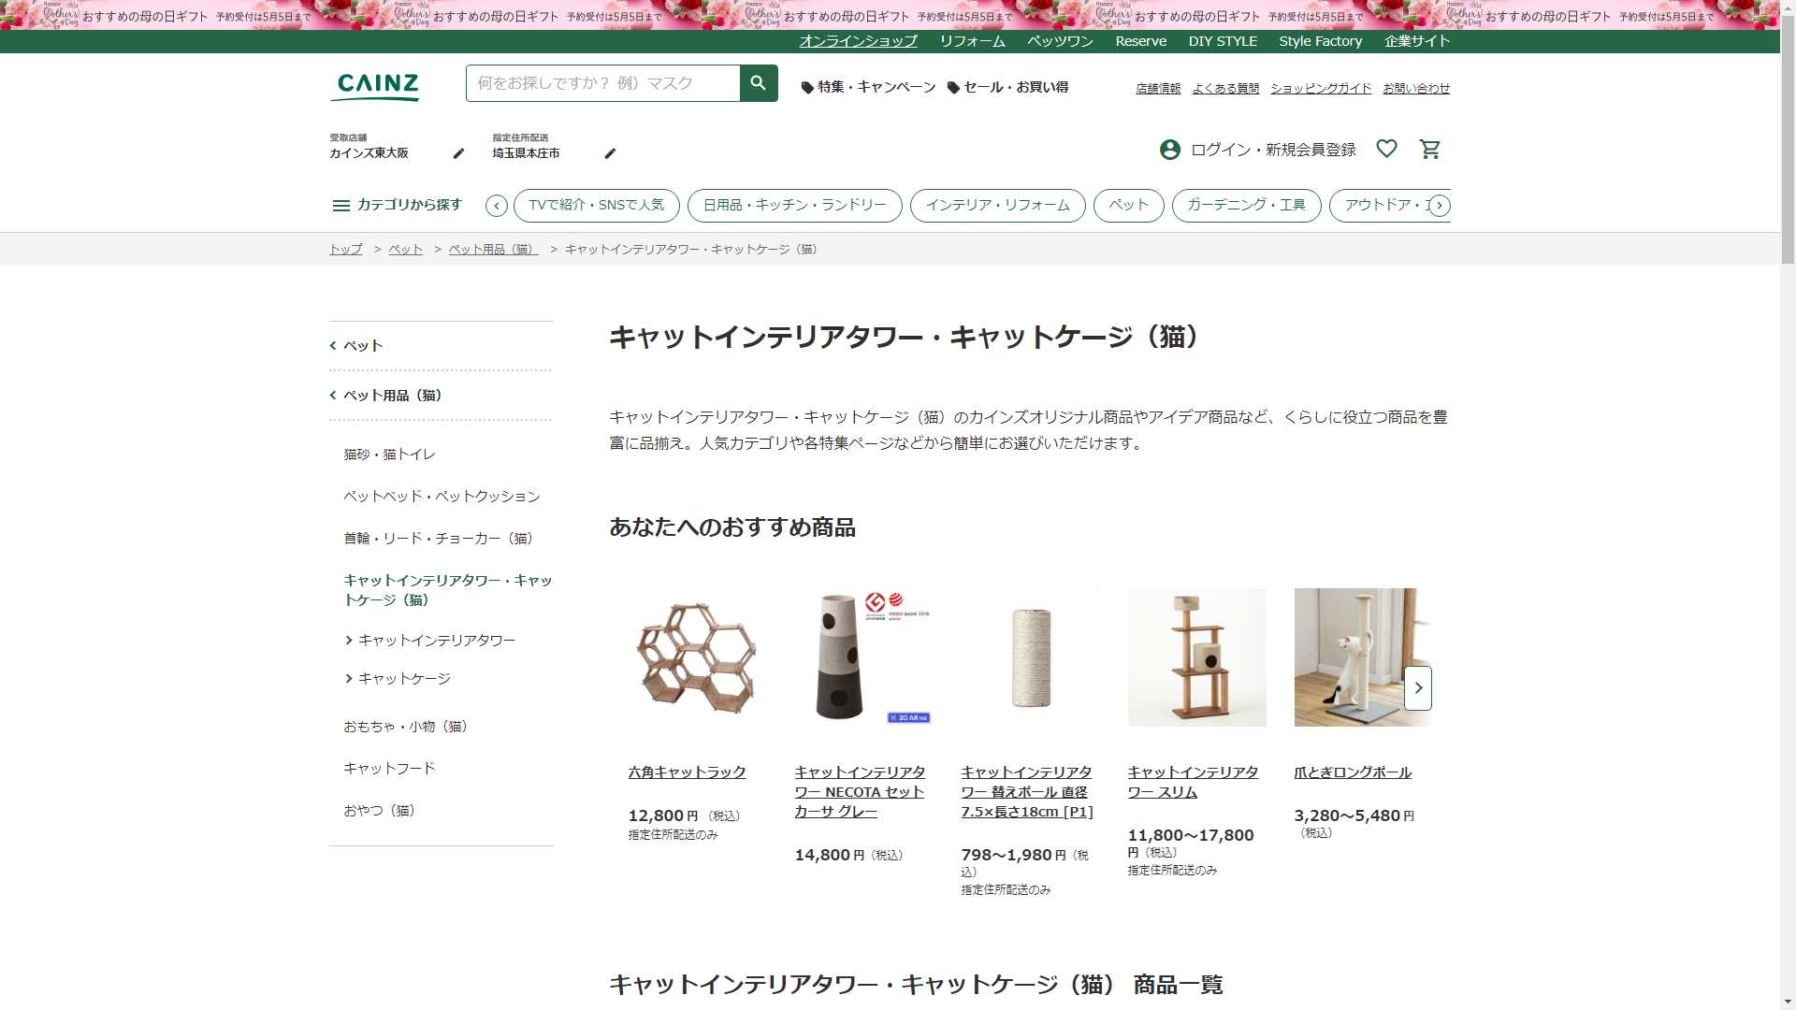Edit delivery address 埼玉県本庄市 pencil icon
This screenshot has height=1010, width=1796.
(610, 153)
